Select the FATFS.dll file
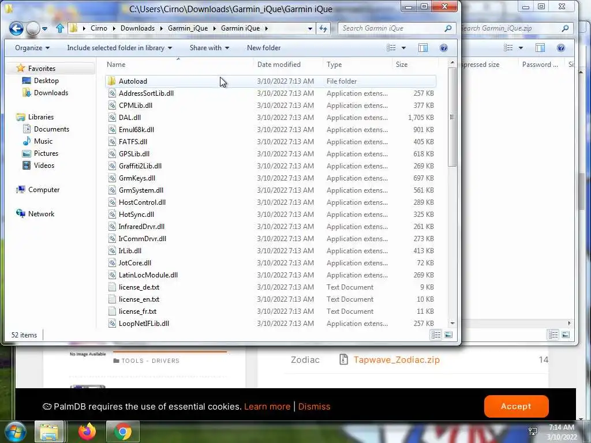 271,142
